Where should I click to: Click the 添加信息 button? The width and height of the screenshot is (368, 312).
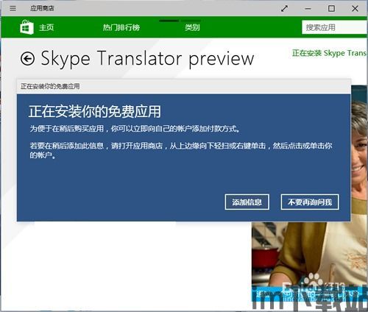[x=247, y=202]
